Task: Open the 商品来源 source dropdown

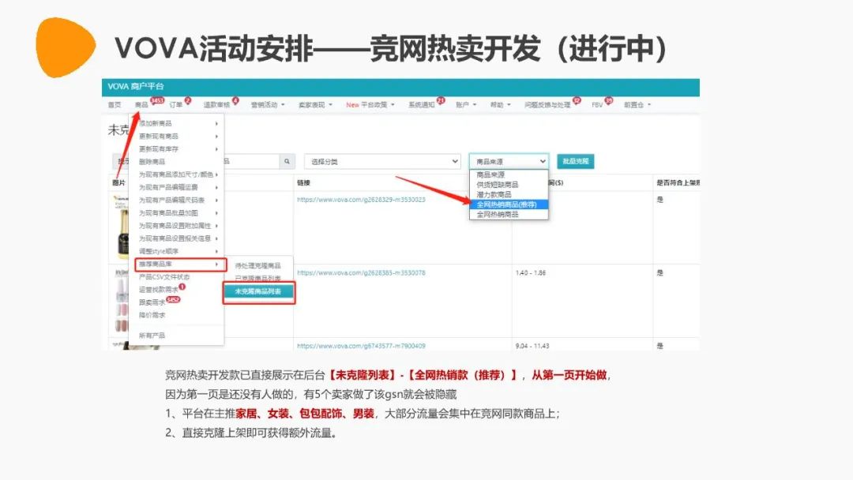Action: 509,162
